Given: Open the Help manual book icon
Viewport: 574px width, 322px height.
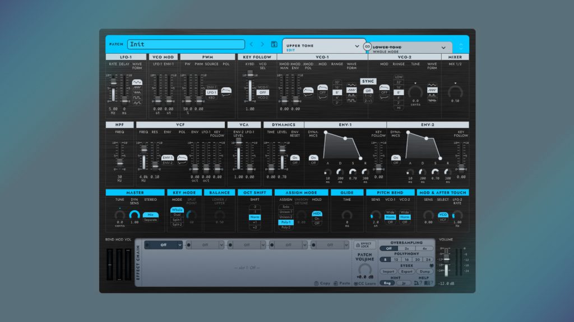Looking at the screenshot, I should [428, 283].
